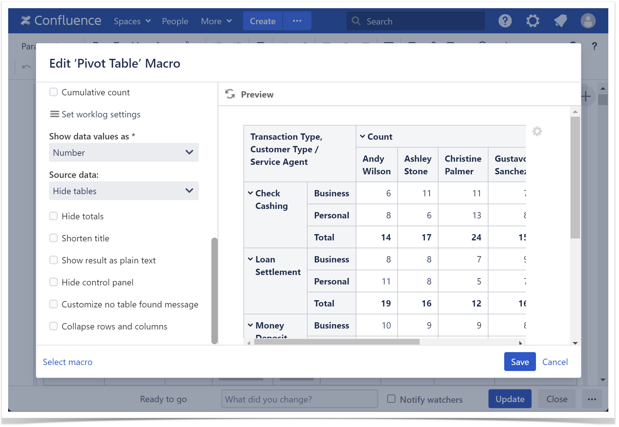Open the notifications icon in header

coord(560,21)
